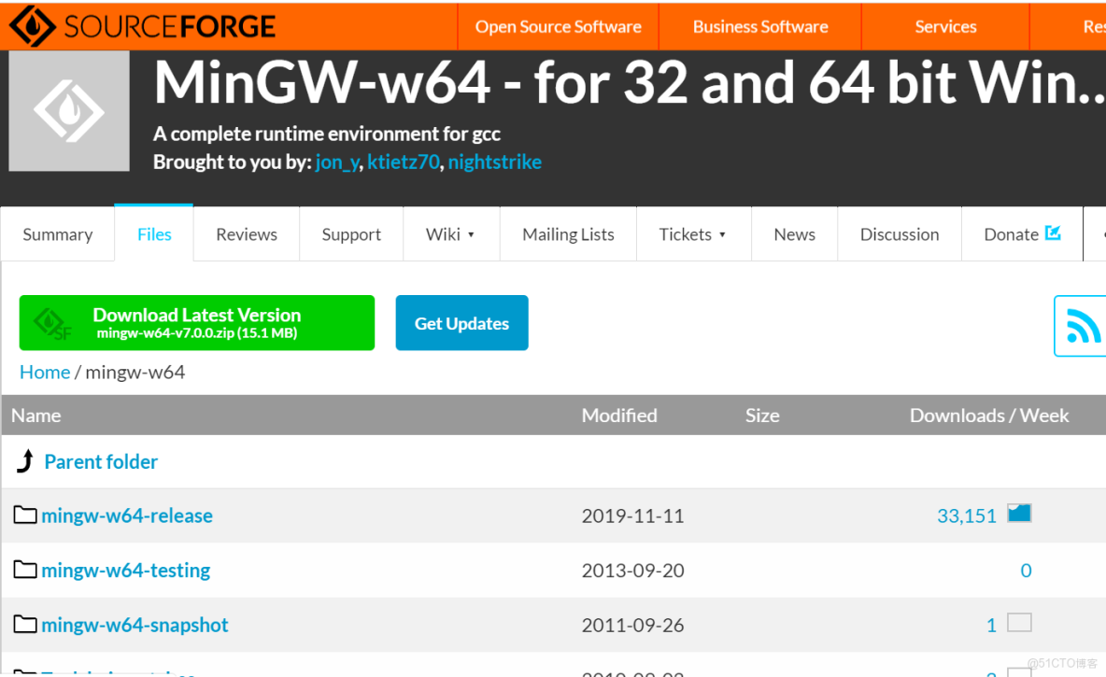Click the Donate external-link icon
Viewport: 1106px width, 677px height.
[1053, 233]
